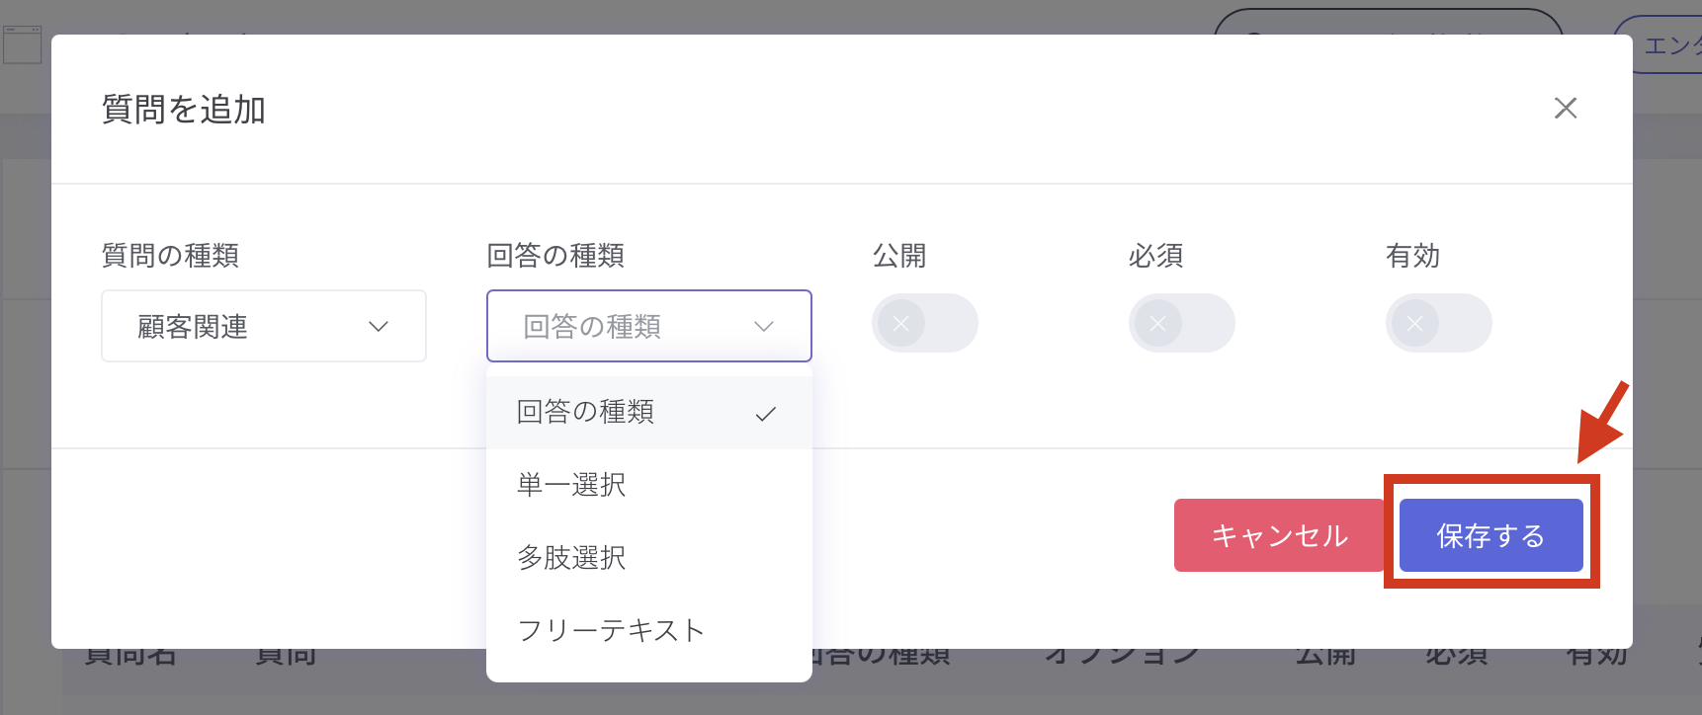Click the blue 保存する button

pyautogui.click(x=1490, y=535)
